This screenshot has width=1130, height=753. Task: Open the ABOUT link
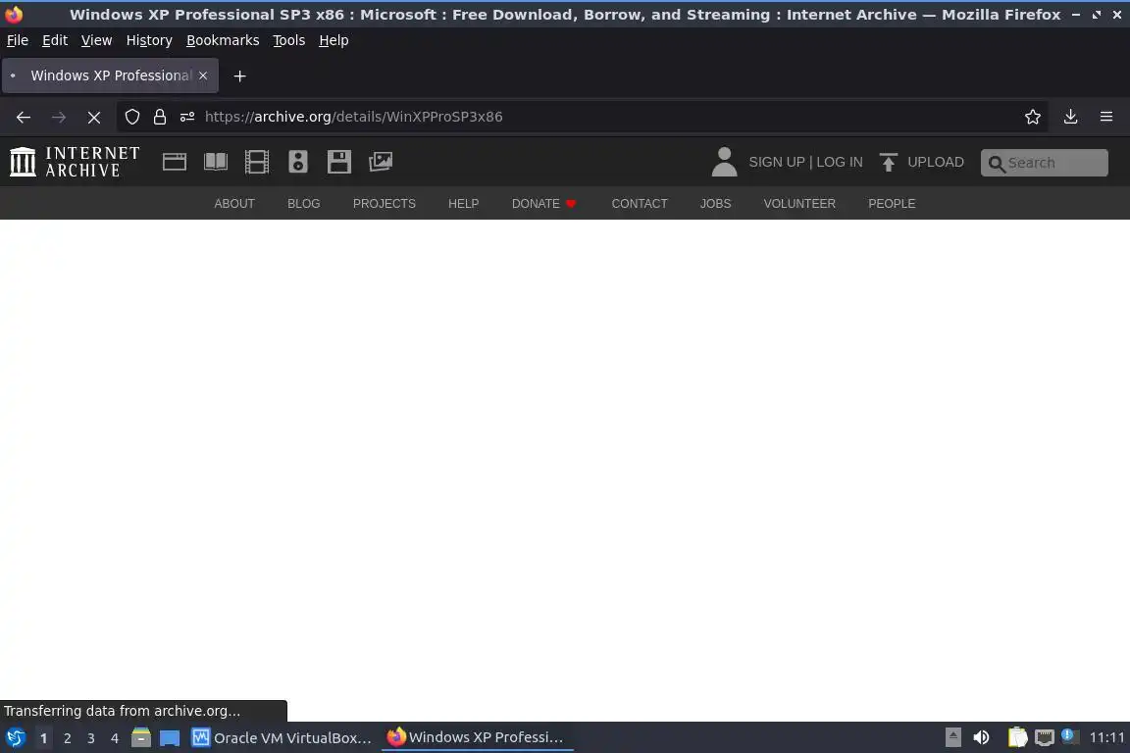pos(234,204)
